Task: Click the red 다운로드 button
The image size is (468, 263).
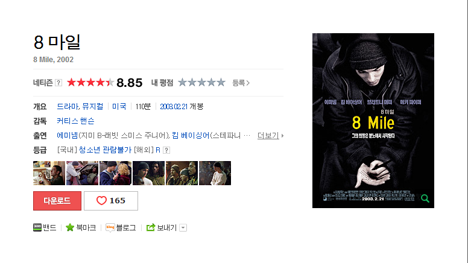Action: point(57,201)
